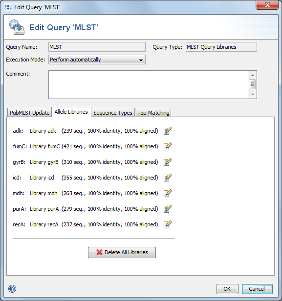Click the Query Name field

97,47
